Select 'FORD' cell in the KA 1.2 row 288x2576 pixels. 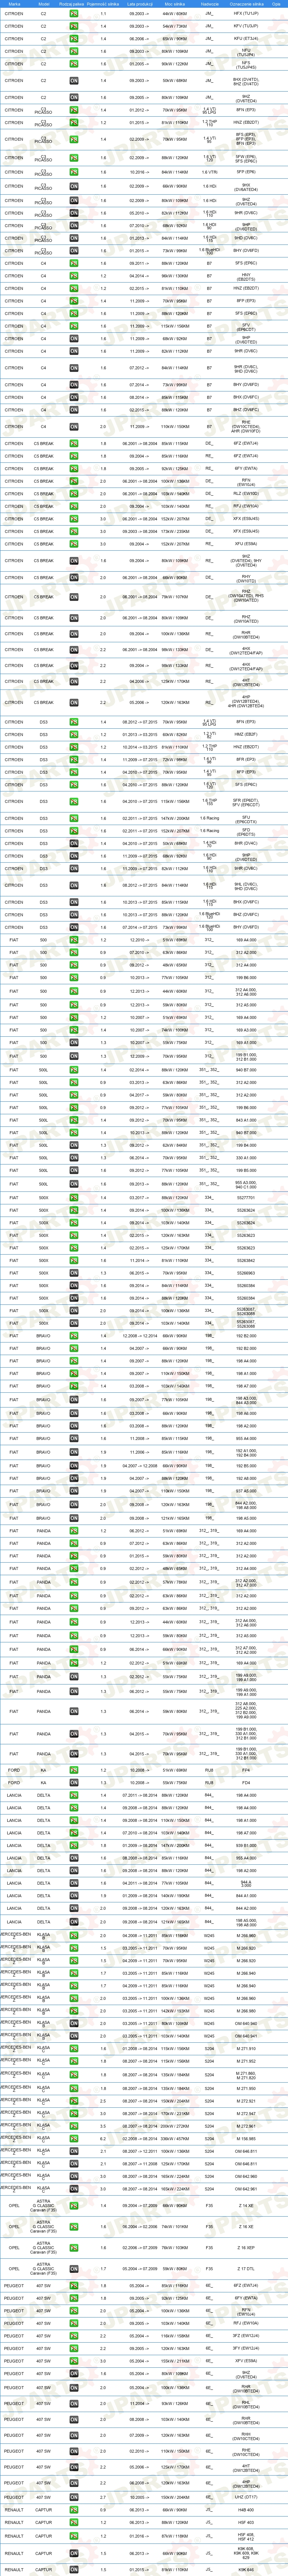[x=14, y=1771]
